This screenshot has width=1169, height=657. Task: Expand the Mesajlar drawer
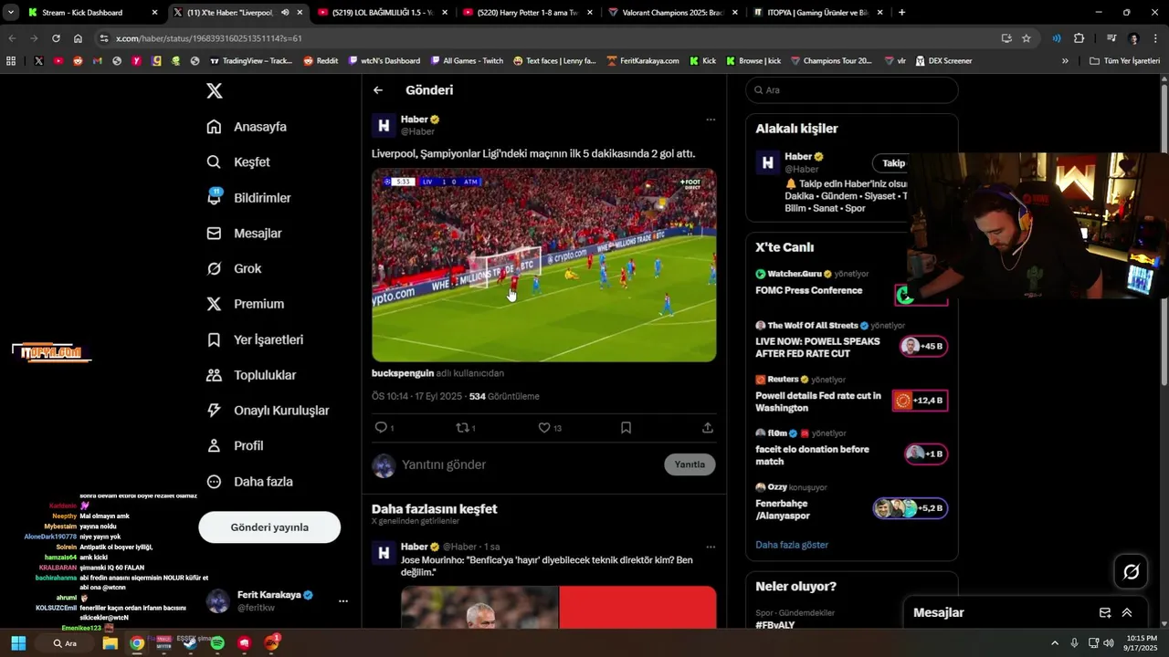[1127, 613]
